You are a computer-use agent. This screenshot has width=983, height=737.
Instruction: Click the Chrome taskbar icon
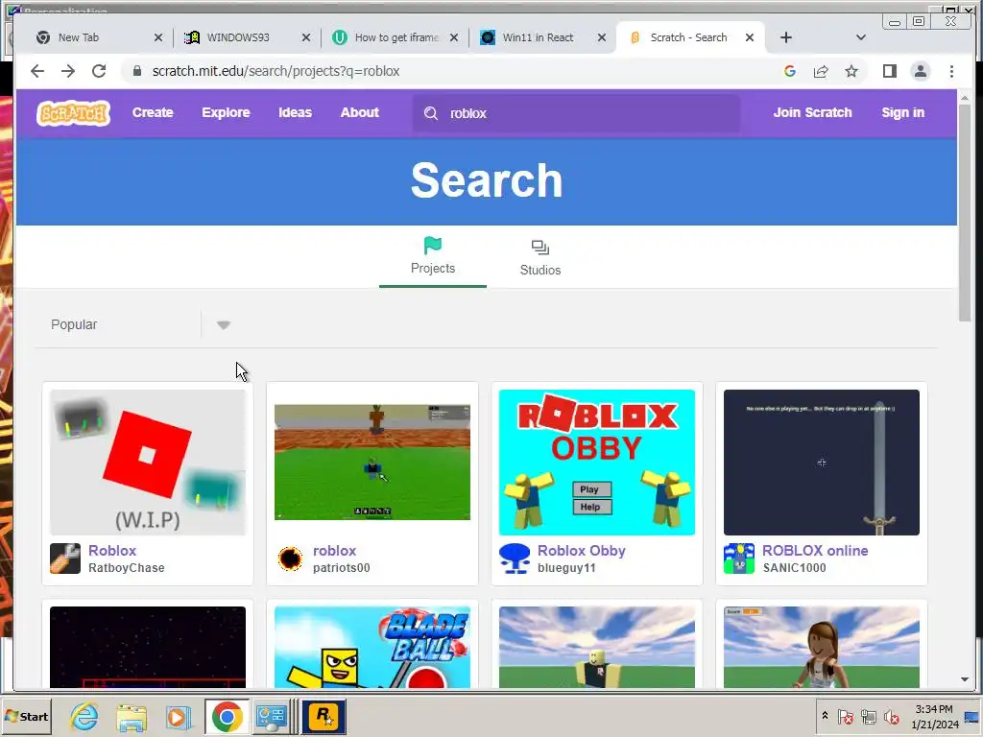point(227,716)
